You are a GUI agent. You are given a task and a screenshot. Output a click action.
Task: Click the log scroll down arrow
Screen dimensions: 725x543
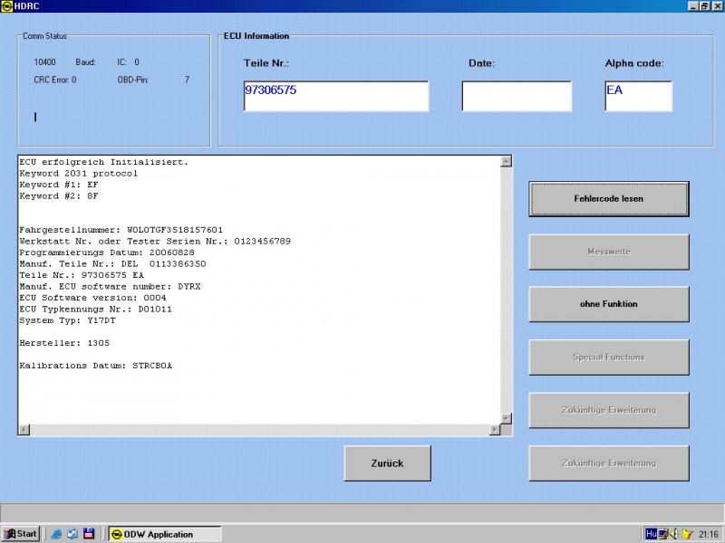507,418
